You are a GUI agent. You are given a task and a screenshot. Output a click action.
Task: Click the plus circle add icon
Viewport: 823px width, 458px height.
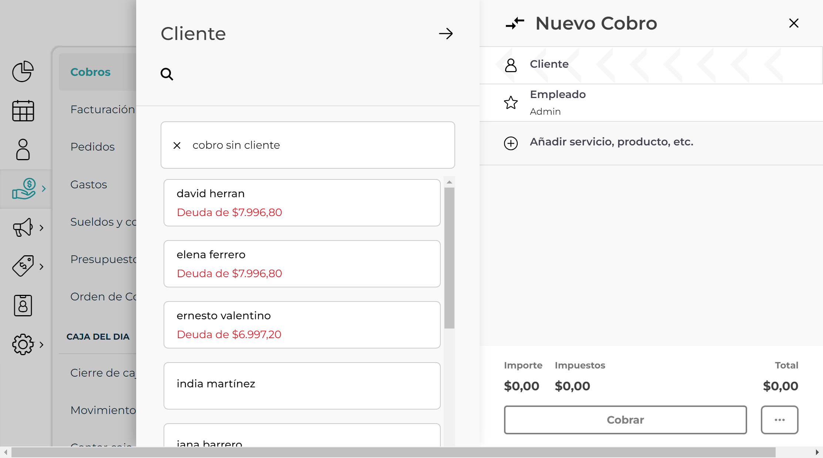(511, 143)
